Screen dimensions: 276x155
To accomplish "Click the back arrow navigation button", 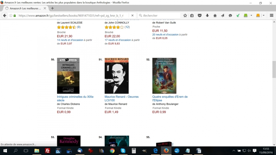I will [x=5, y=15].
